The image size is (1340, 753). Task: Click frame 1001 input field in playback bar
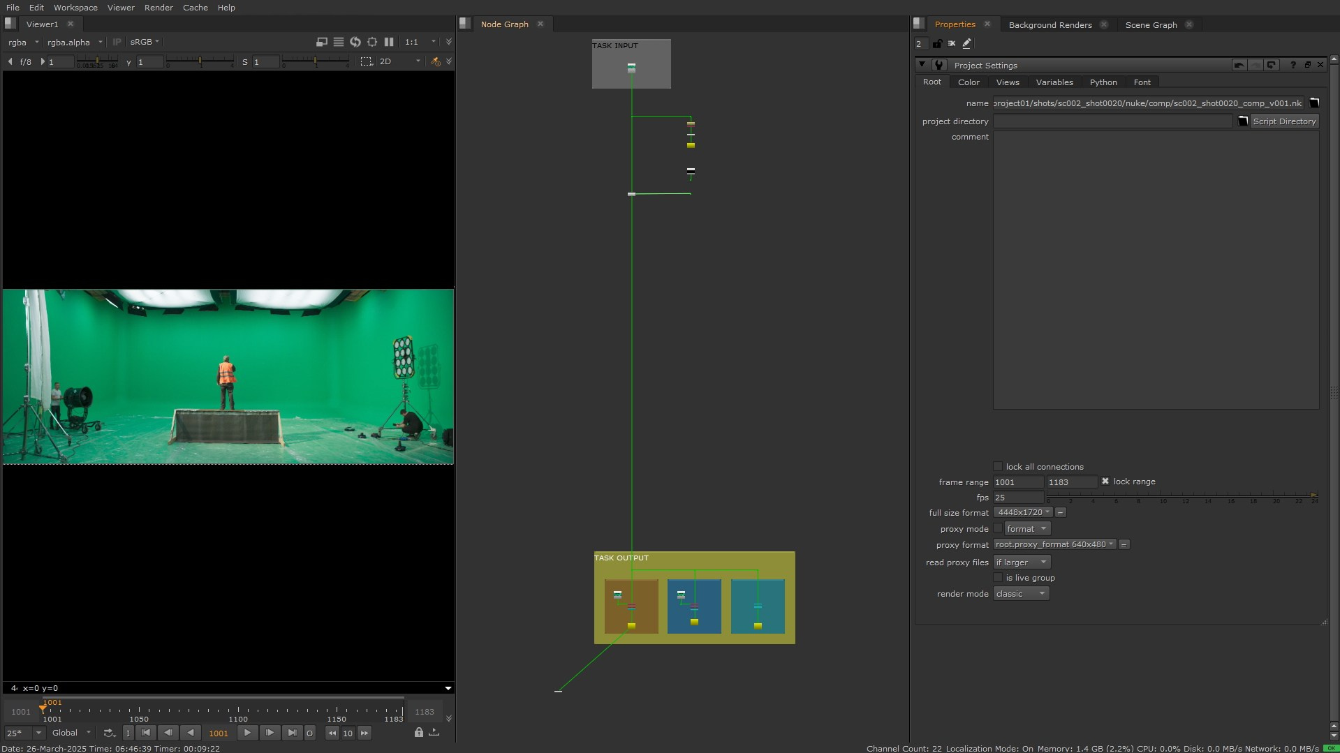(219, 733)
